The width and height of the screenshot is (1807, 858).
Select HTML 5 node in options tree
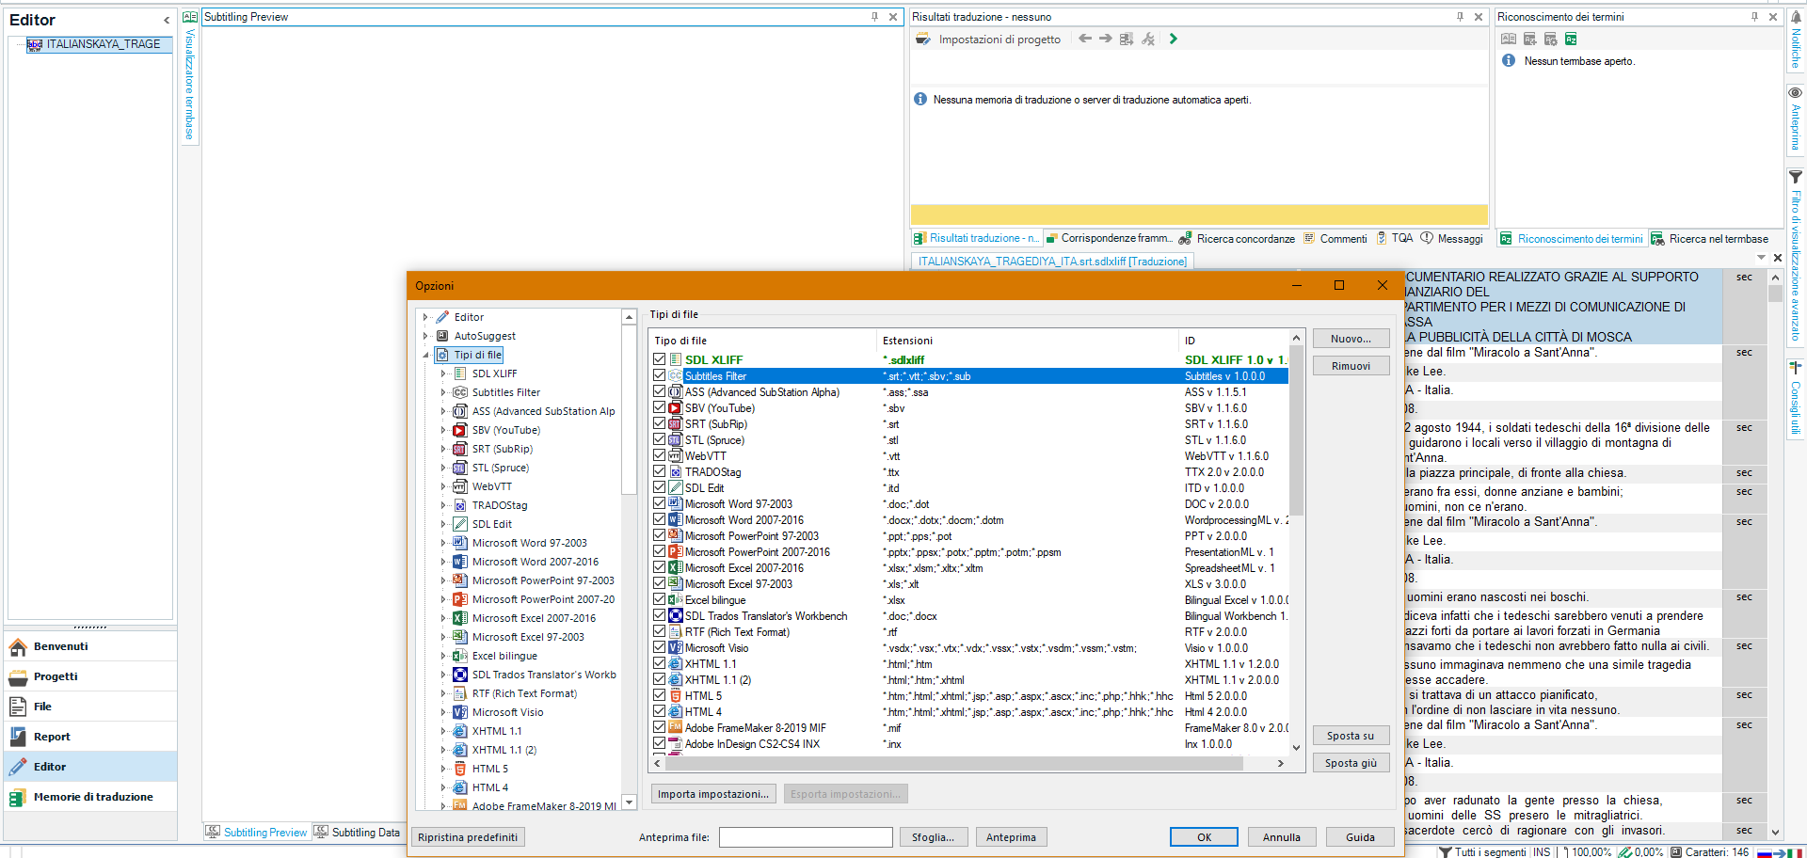point(489,769)
